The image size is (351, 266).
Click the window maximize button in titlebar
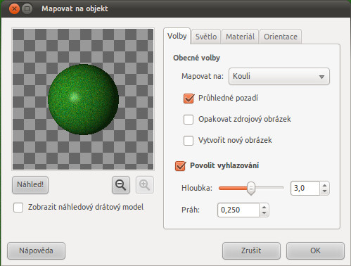coord(27,9)
